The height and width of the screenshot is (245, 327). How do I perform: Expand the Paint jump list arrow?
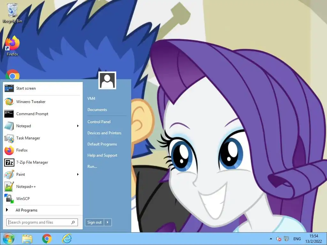pyautogui.click(x=78, y=174)
